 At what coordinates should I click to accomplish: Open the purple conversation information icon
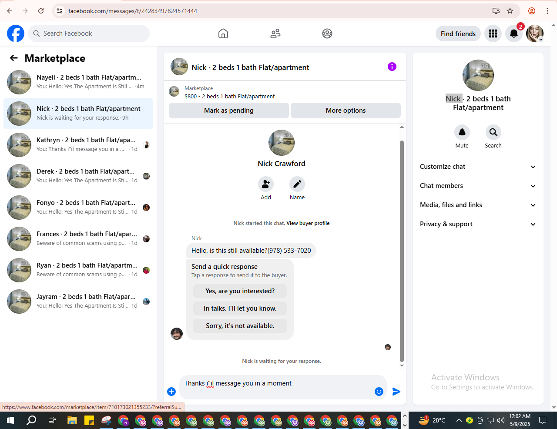pyautogui.click(x=392, y=67)
